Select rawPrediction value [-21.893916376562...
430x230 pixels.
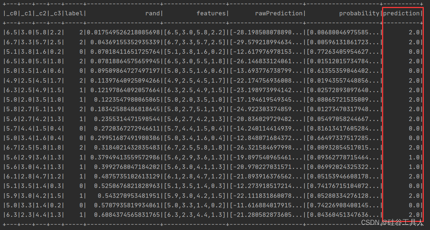tap(266, 177)
